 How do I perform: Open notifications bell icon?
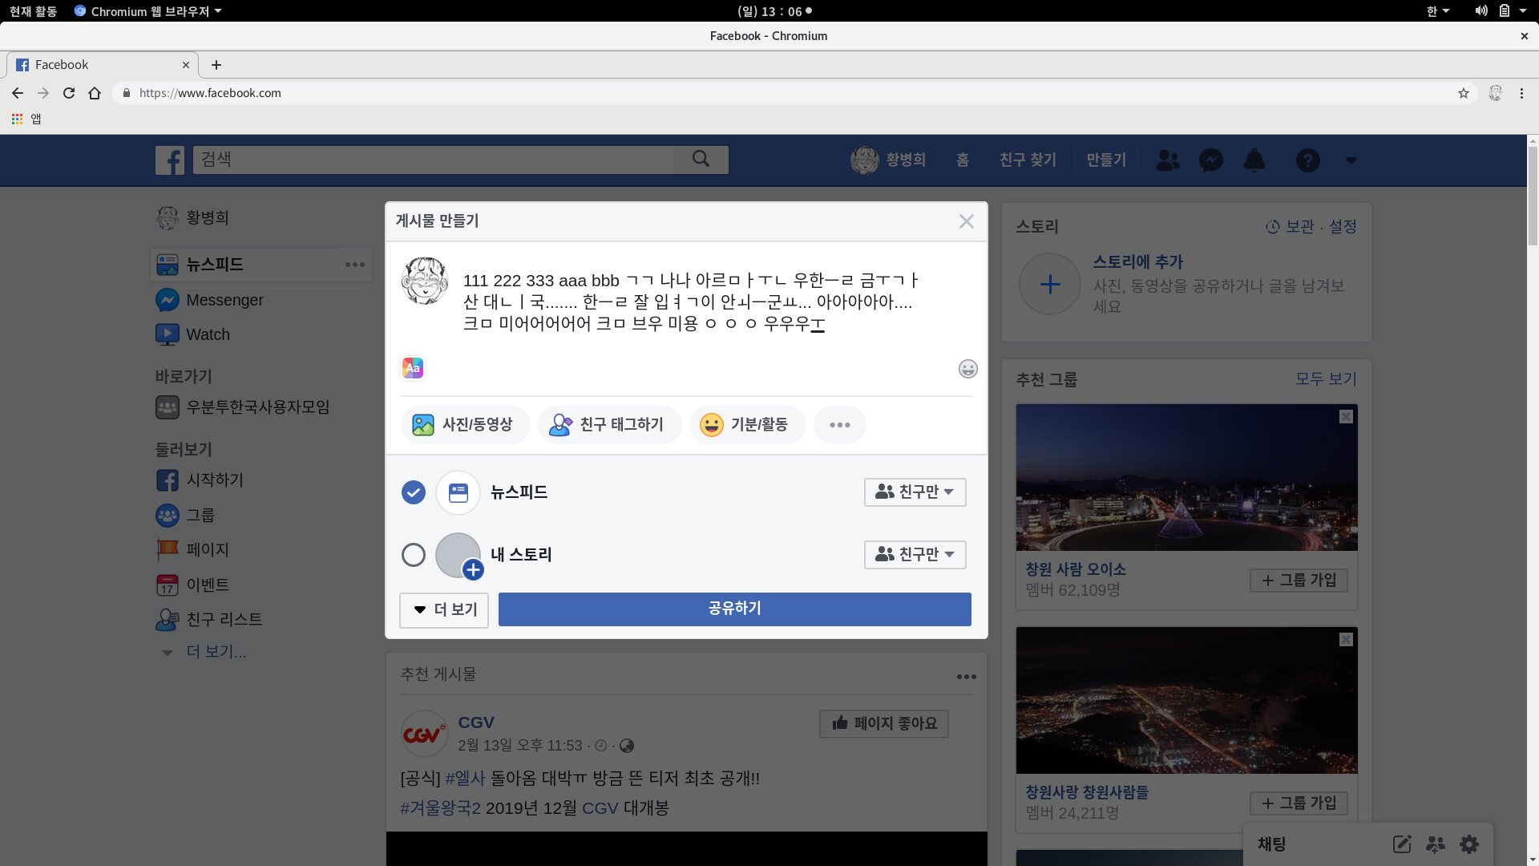point(1254,160)
